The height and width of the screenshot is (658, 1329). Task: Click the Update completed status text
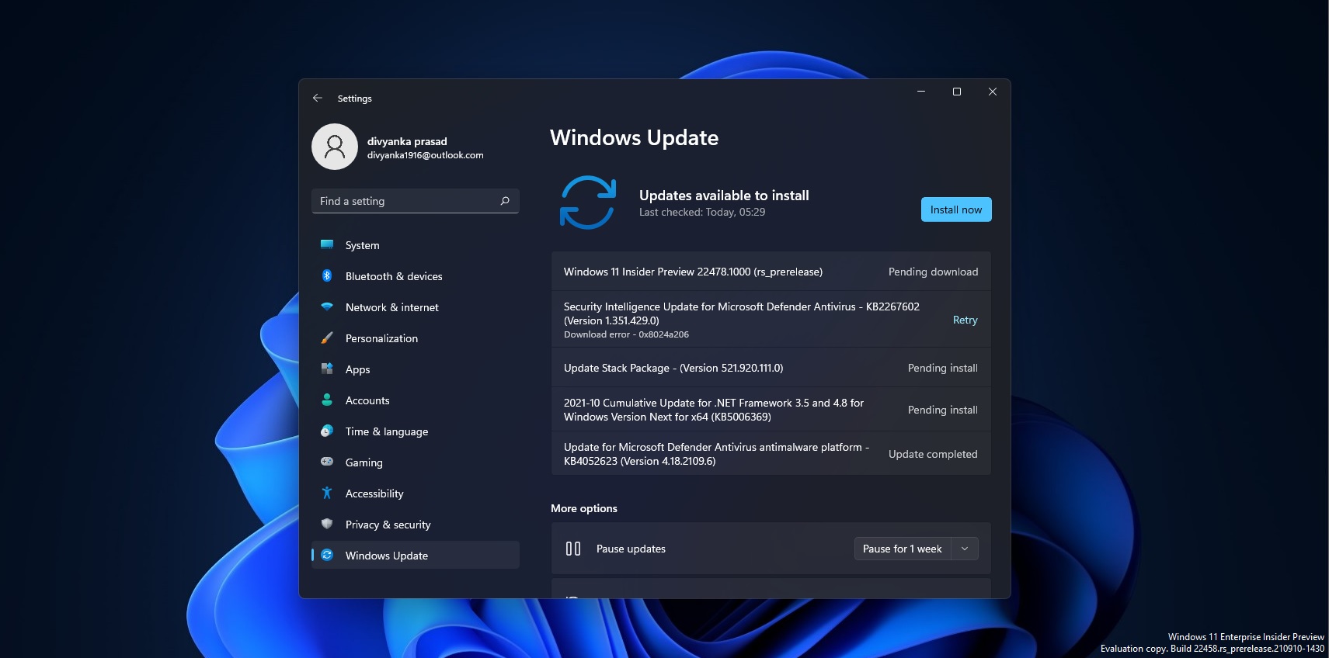pyautogui.click(x=933, y=454)
